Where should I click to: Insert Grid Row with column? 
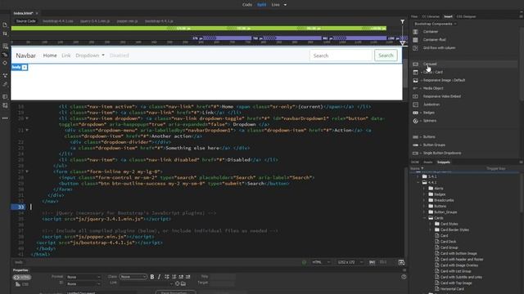[x=439, y=47]
